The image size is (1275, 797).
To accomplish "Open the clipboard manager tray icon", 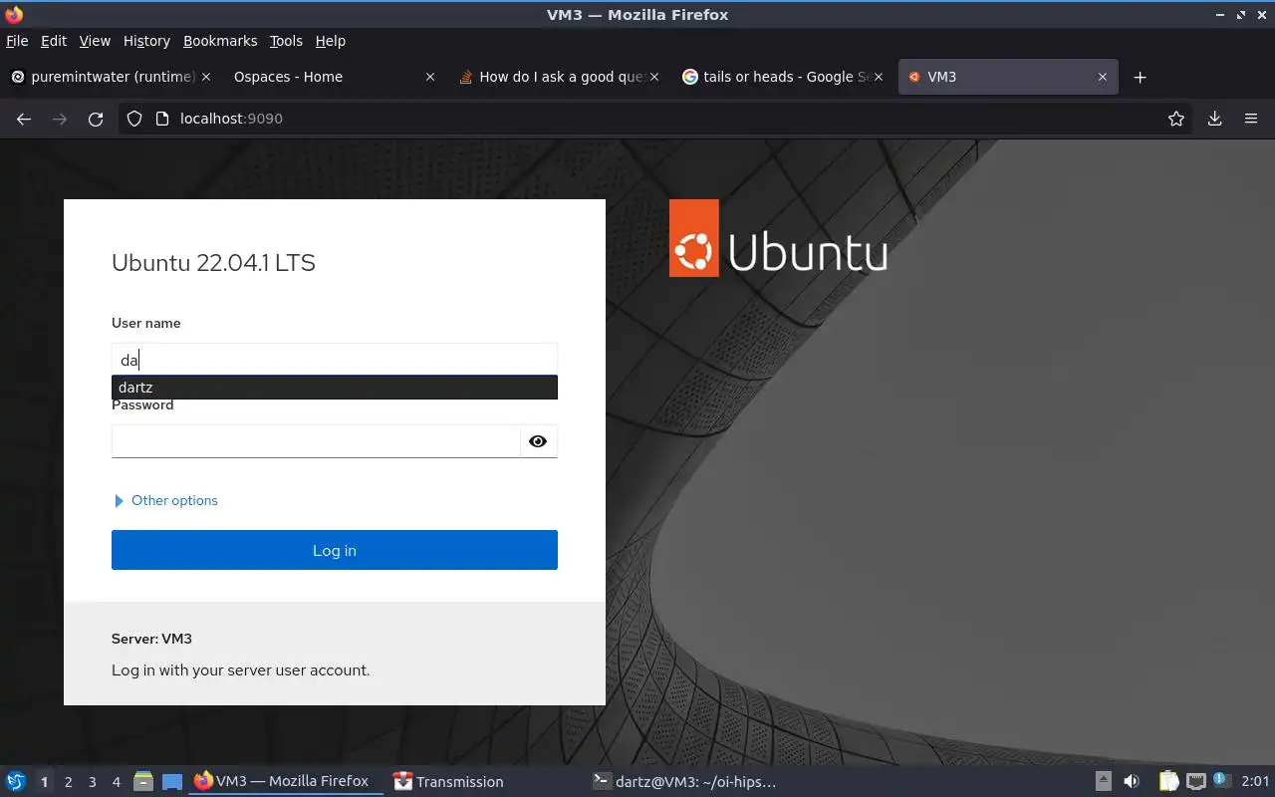I will click(1168, 782).
